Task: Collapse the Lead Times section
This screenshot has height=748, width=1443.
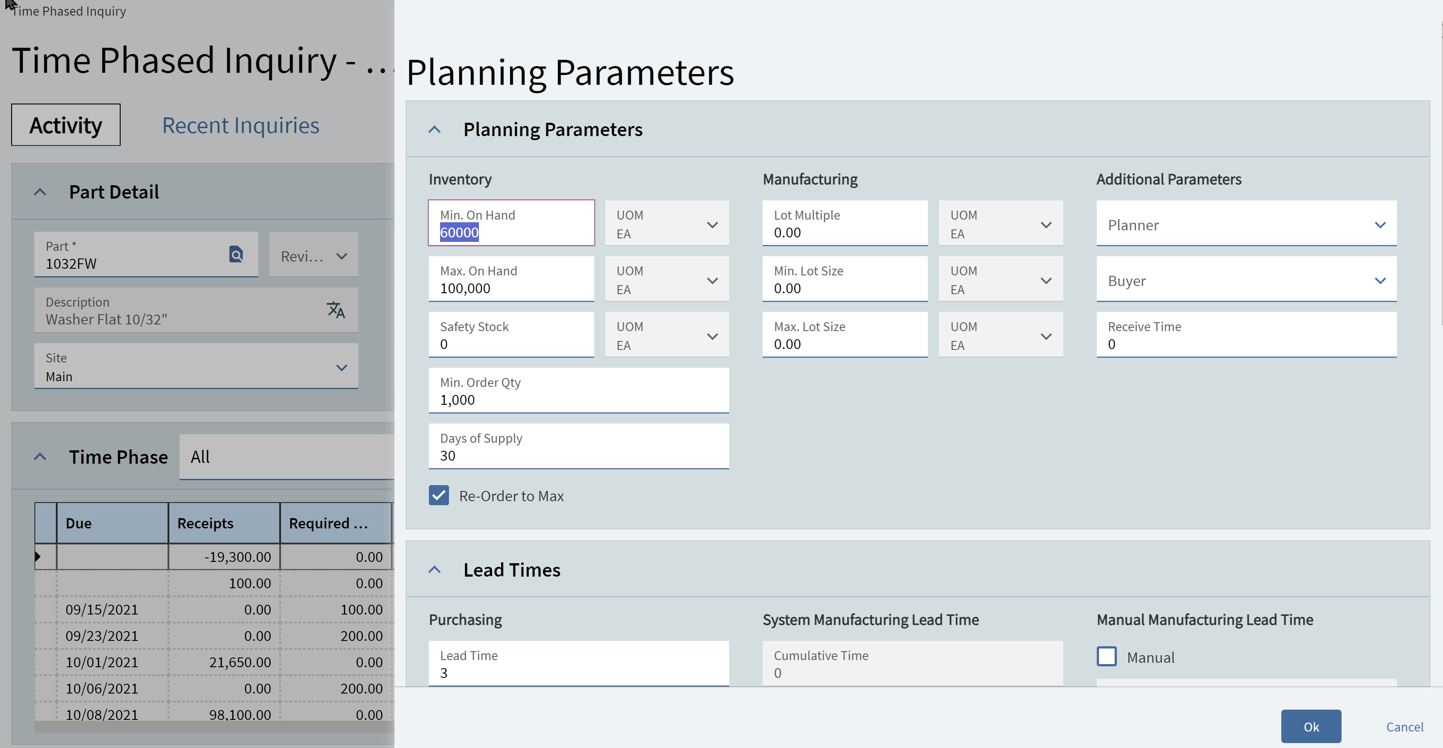Action: coord(434,570)
